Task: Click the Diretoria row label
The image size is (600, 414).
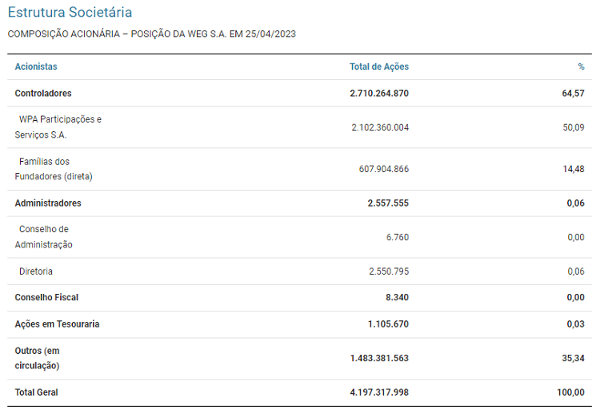Action: click(x=36, y=271)
